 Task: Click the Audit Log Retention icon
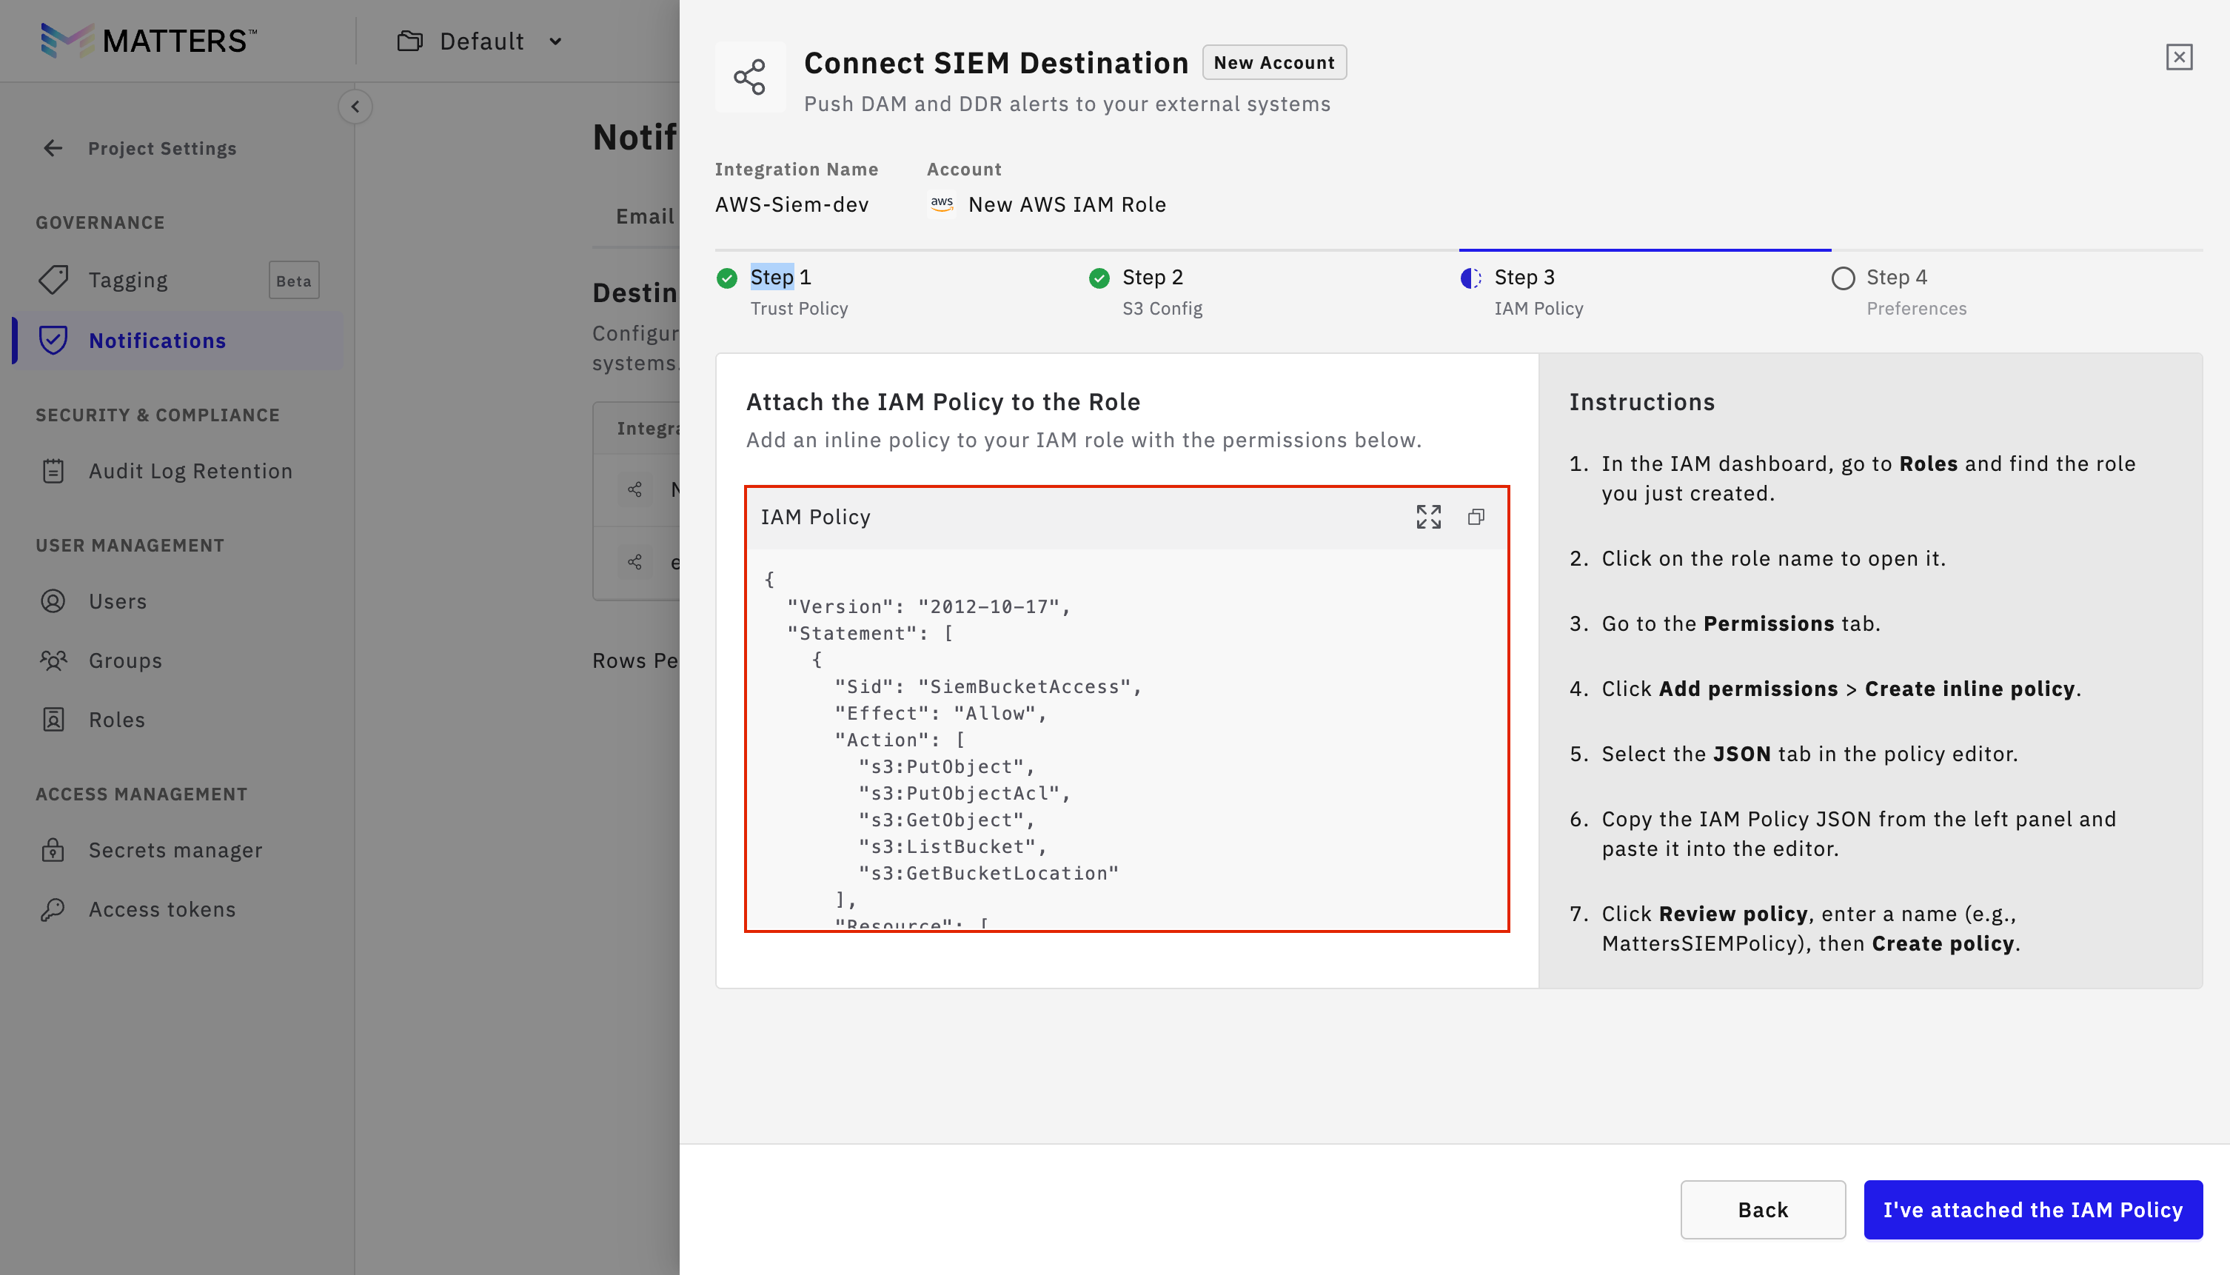coord(53,471)
